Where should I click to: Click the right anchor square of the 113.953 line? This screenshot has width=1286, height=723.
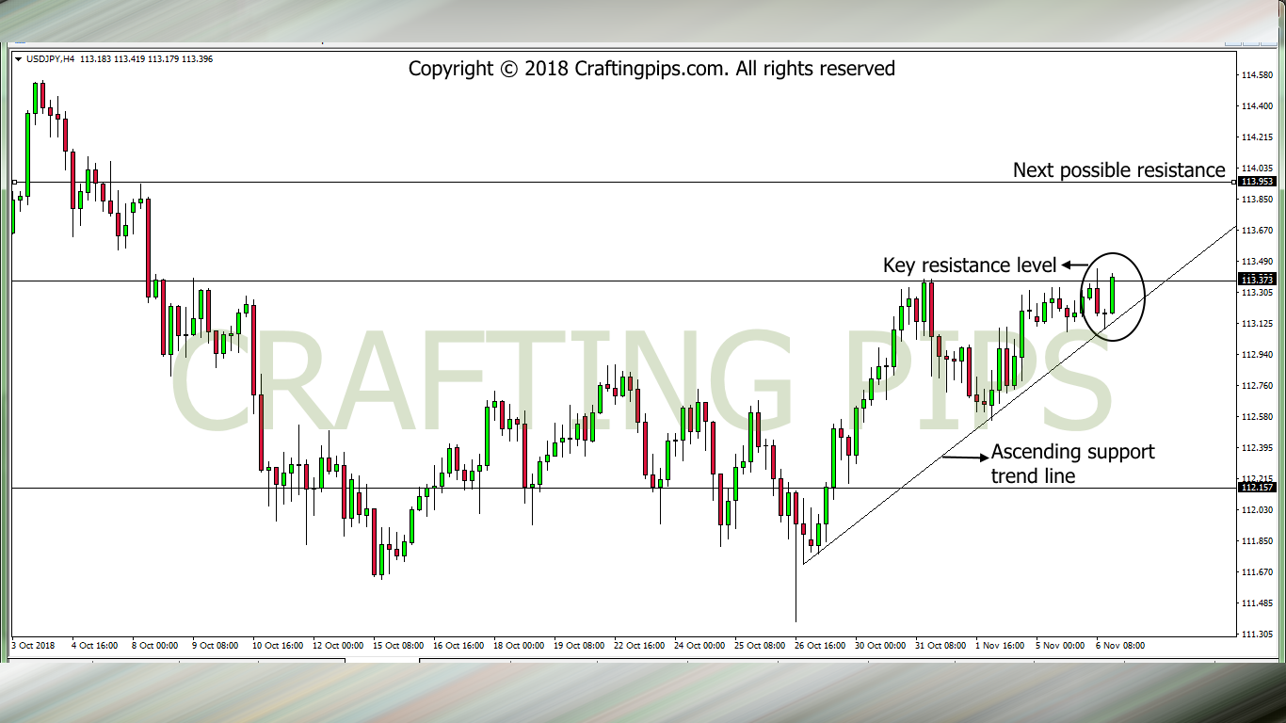[x=1233, y=182]
